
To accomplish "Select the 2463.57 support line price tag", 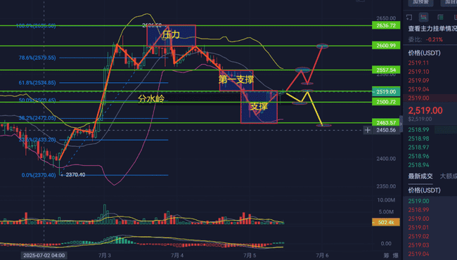I will click(x=386, y=122).
